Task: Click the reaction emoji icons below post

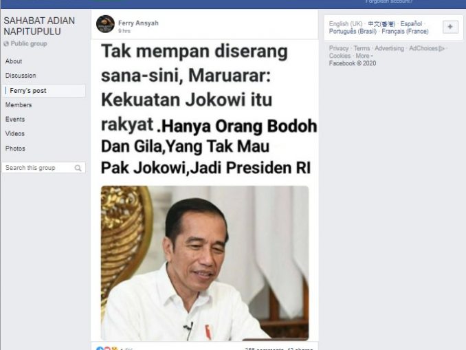Action: 107,348
